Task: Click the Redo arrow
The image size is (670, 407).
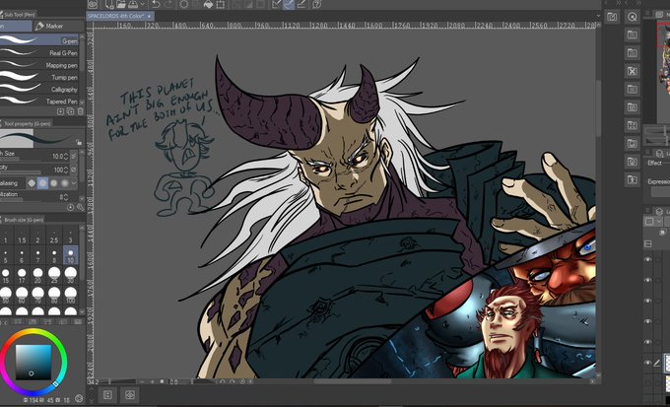Action: point(168,4)
